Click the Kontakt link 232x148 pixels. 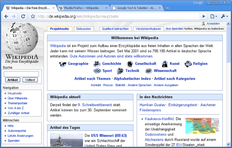coord(96,85)
